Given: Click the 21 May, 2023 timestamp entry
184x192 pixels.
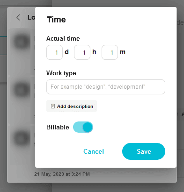Looking at the screenshot, I should click(x=62, y=174).
